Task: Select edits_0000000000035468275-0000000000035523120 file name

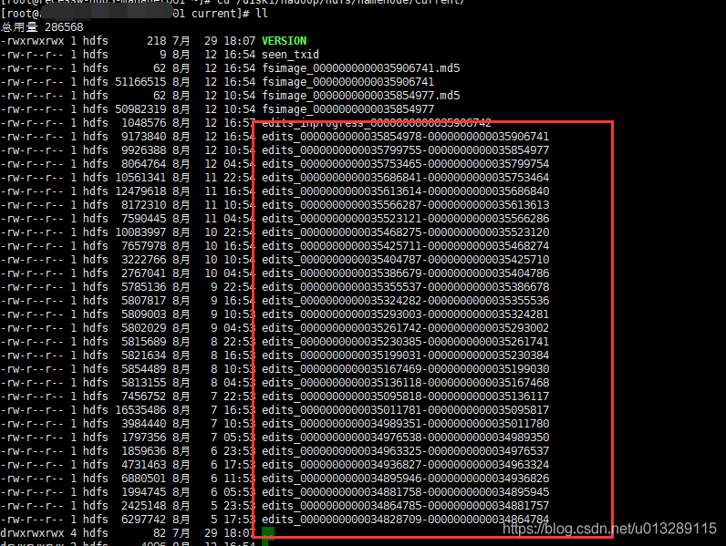Action: coord(406,232)
